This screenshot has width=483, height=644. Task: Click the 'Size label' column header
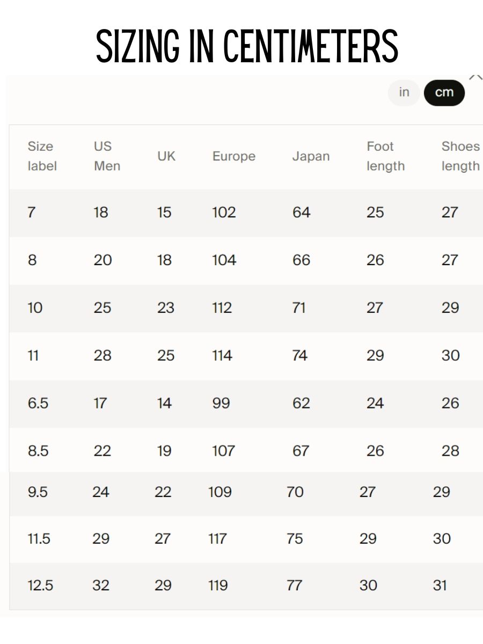click(x=42, y=156)
